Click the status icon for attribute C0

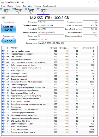[x=3, y=104]
